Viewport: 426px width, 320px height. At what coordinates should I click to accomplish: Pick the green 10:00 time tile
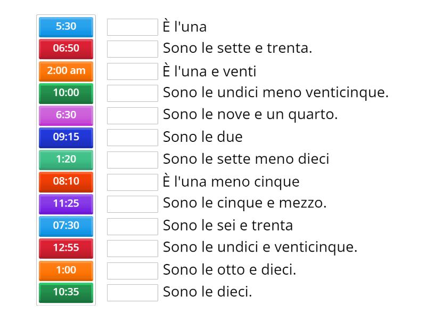pyautogui.click(x=65, y=93)
